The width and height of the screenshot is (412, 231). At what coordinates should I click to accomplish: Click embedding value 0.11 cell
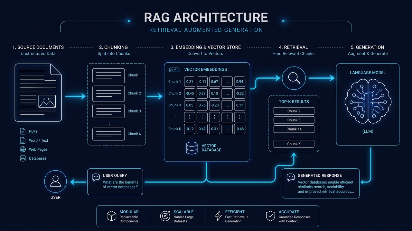click(x=239, y=105)
